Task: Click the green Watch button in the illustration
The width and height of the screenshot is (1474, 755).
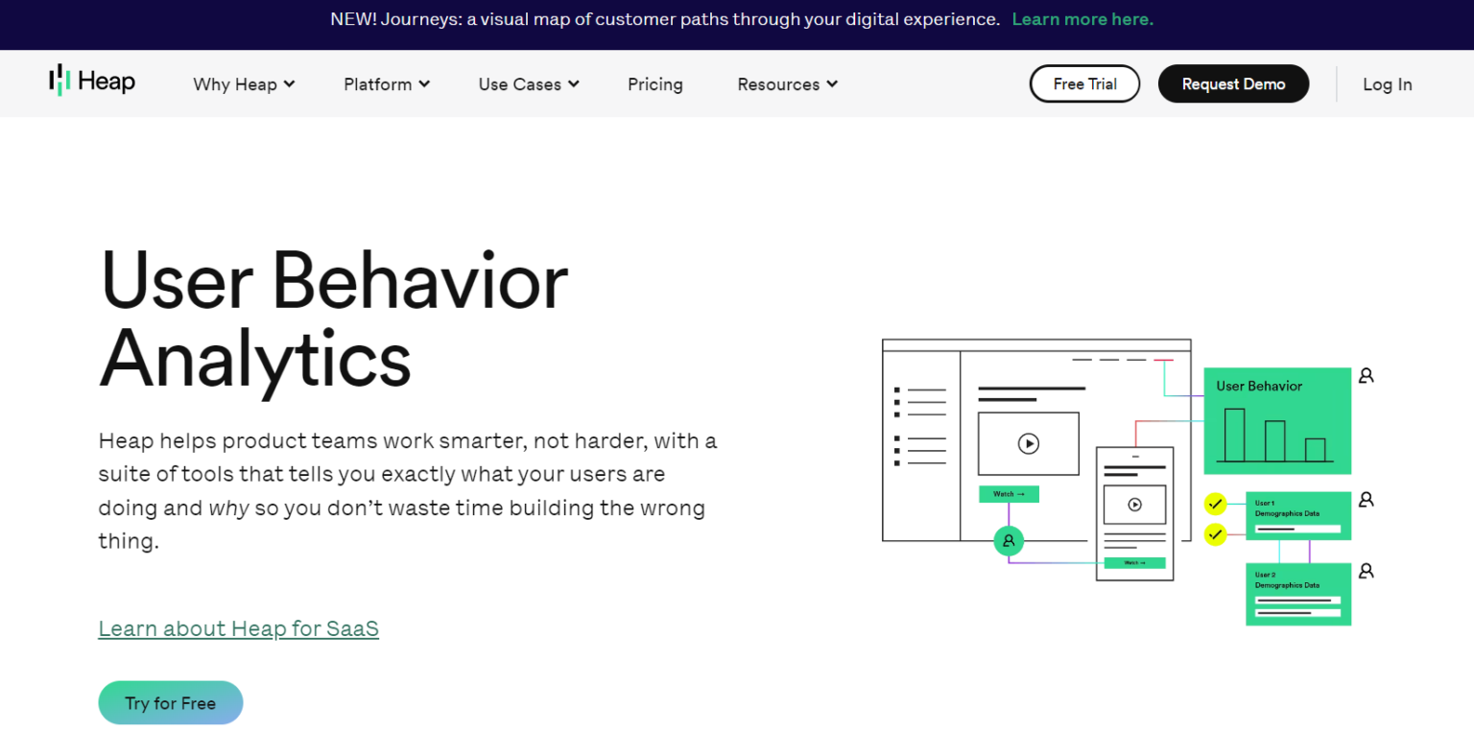Action: [1009, 493]
